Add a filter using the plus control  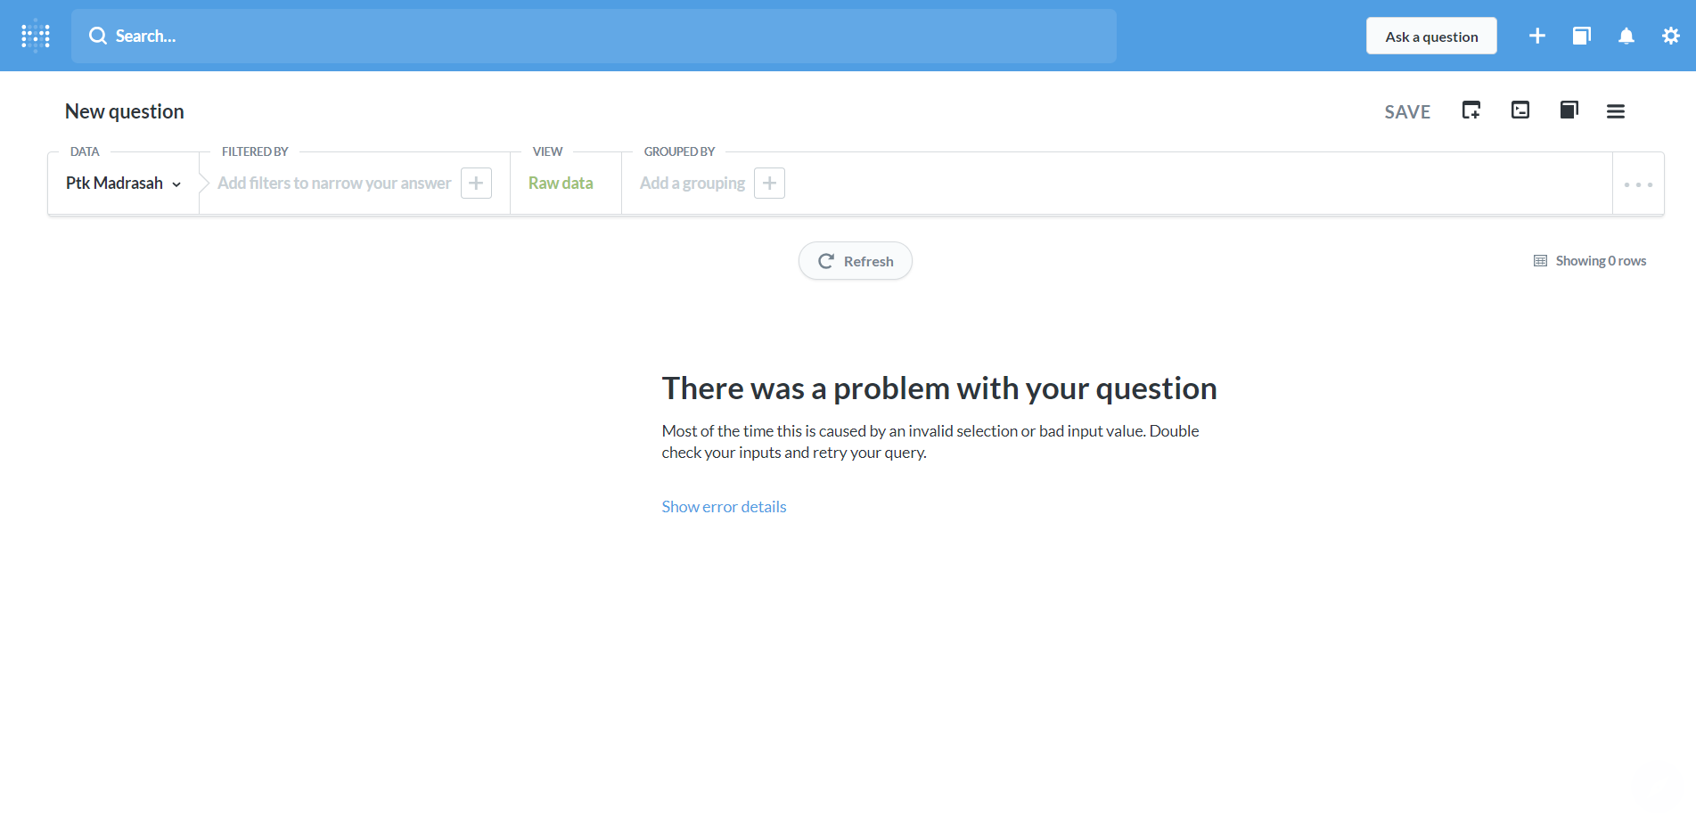coord(476,183)
